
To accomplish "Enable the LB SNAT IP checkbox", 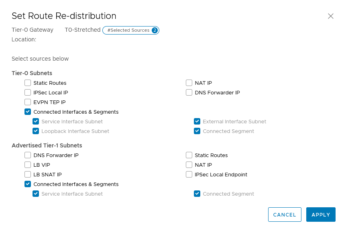I will click(x=28, y=174).
